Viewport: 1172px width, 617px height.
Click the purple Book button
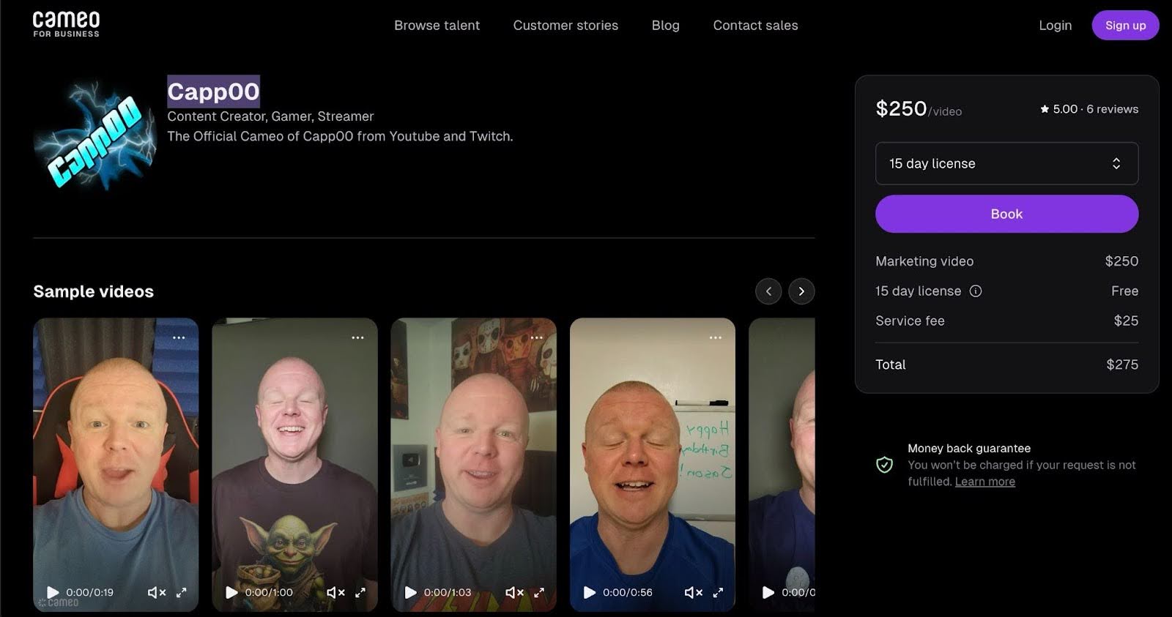point(1006,214)
